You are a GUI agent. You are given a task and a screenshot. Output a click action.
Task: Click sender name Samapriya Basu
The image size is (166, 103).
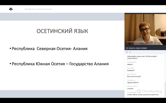click(x=132, y=62)
